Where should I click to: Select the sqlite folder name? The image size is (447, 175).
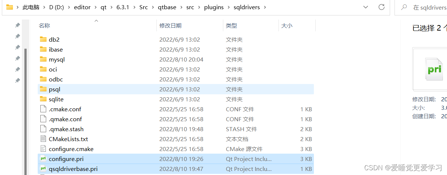(x=56, y=99)
